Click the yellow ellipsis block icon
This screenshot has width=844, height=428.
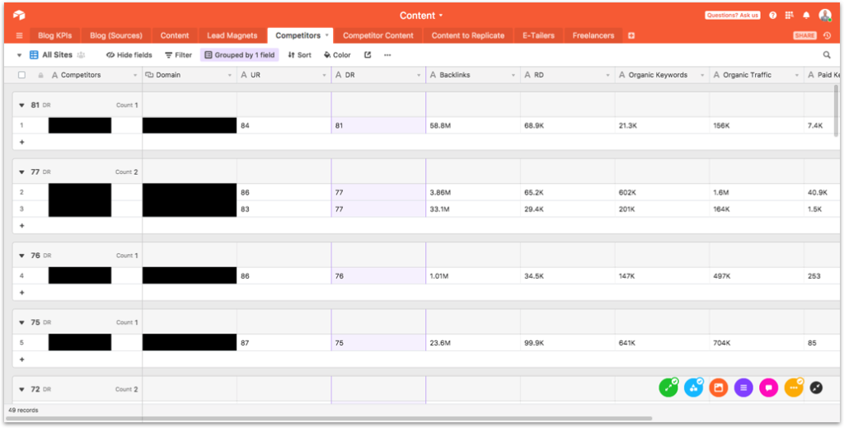click(794, 388)
